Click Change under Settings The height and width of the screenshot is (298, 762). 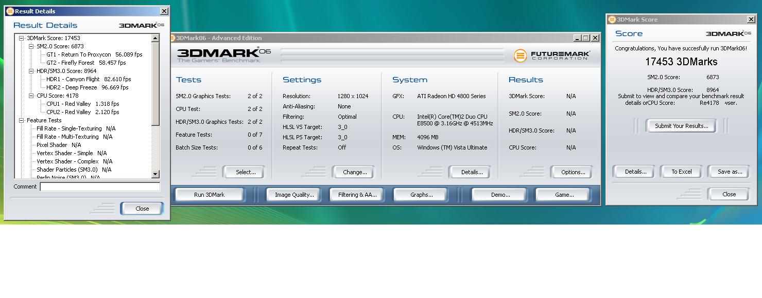click(355, 172)
